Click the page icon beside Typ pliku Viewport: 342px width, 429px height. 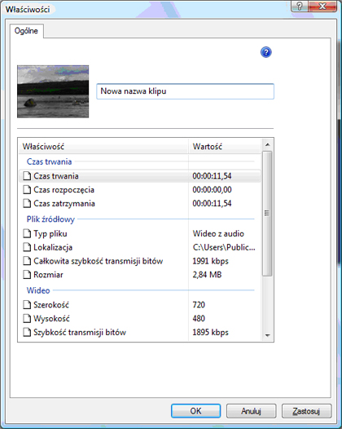click(27, 233)
